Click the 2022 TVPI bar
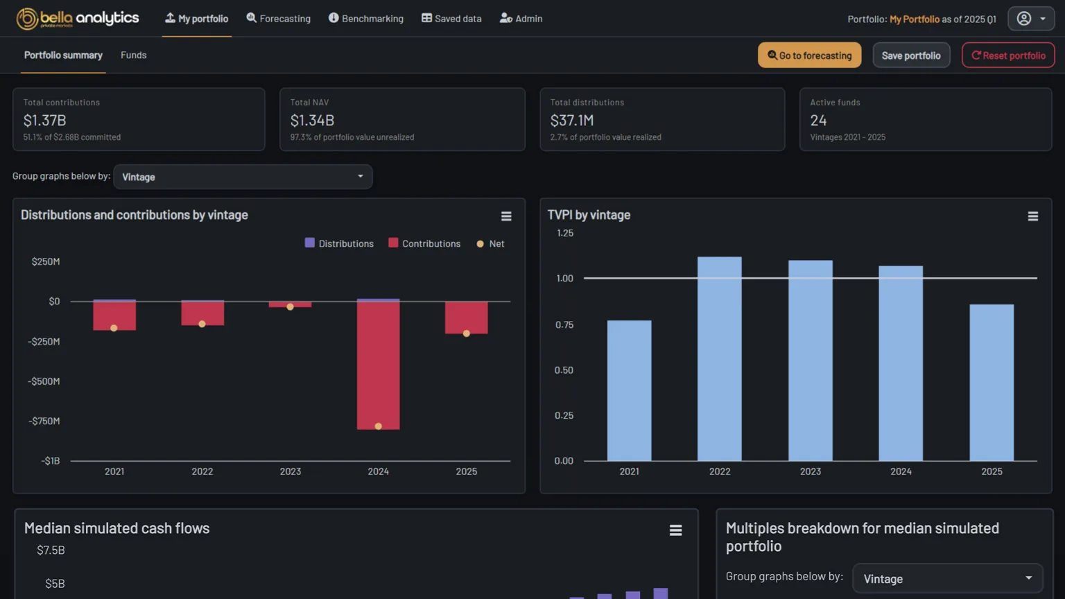The height and width of the screenshot is (599, 1065). [720, 358]
